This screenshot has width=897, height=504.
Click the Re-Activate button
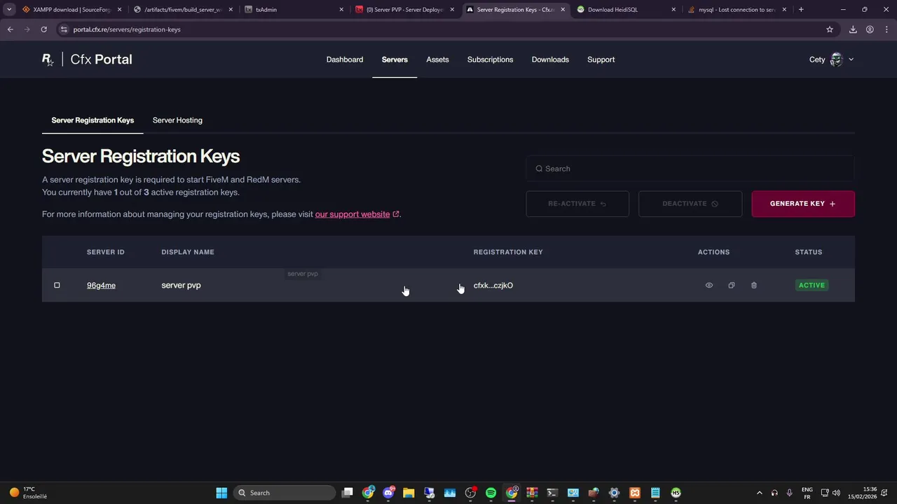(x=577, y=204)
